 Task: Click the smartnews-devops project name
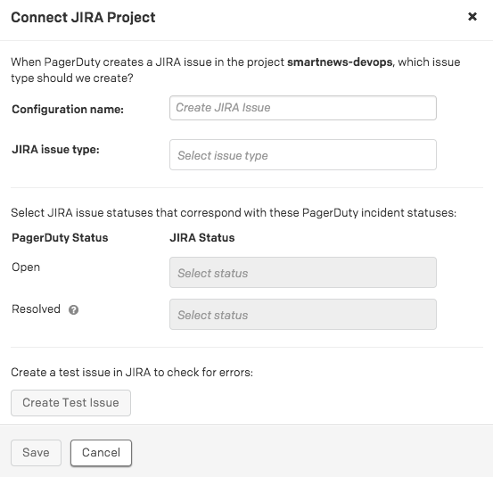pyautogui.click(x=340, y=62)
